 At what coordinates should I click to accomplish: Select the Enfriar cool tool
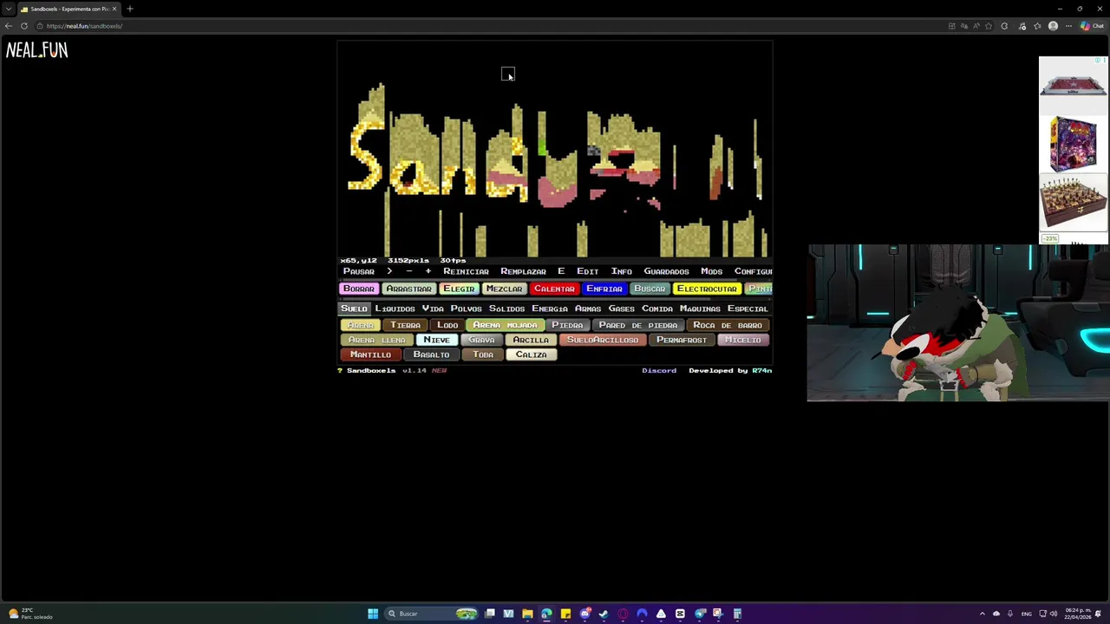pyautogui.click(x=604, y=289)
